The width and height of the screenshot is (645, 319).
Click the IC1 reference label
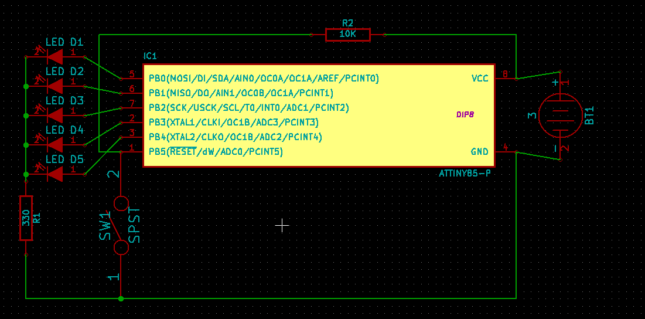150,56
